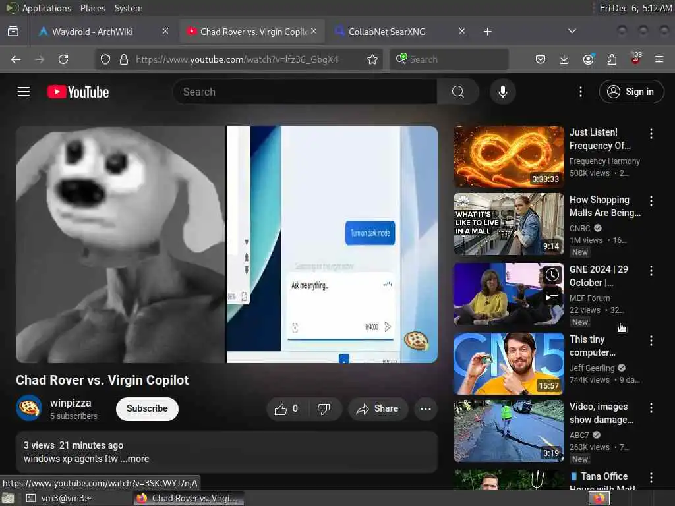
Task: Open the clock showing Fri Dec 6
Action: click(635, 8)
